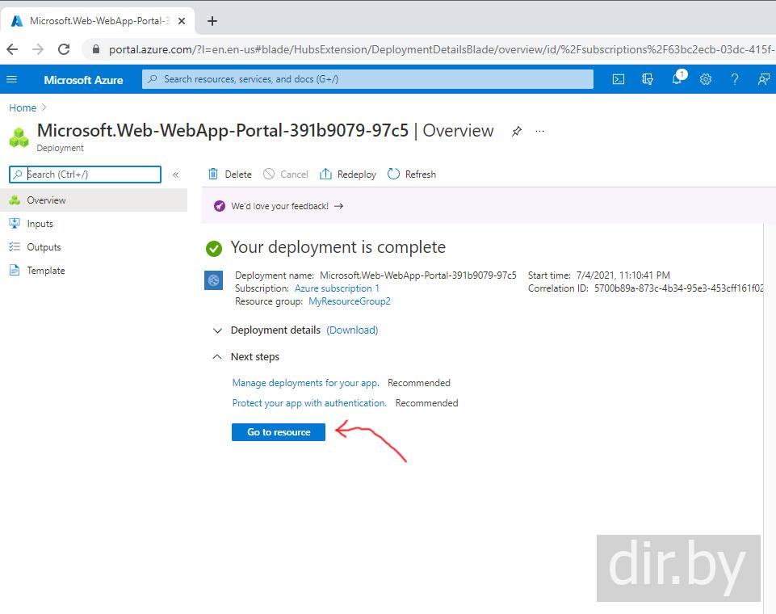The width and height of the screenshot is (776, 614).
Task: Open the Settings gear in Azure header
Action: point(706,79)
